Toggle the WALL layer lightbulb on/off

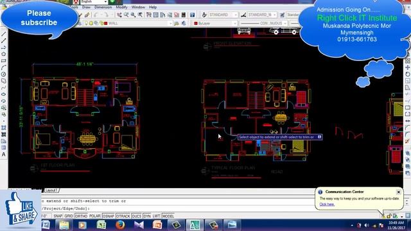point(86,23)
